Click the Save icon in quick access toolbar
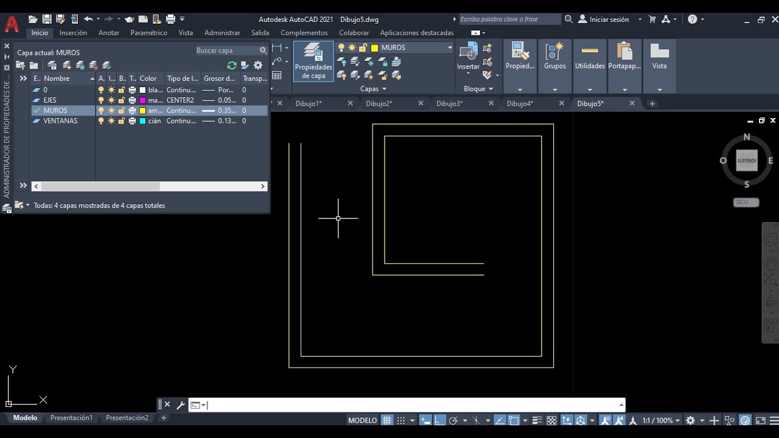Viewport: 779px width, 438px height. click(x=47, y=19)
